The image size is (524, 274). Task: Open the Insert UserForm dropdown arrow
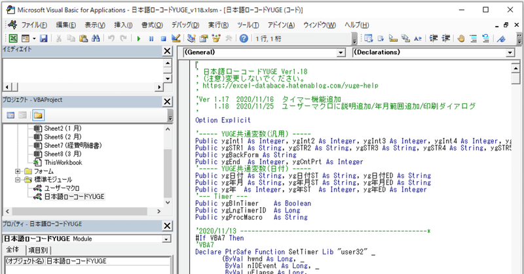34,39
